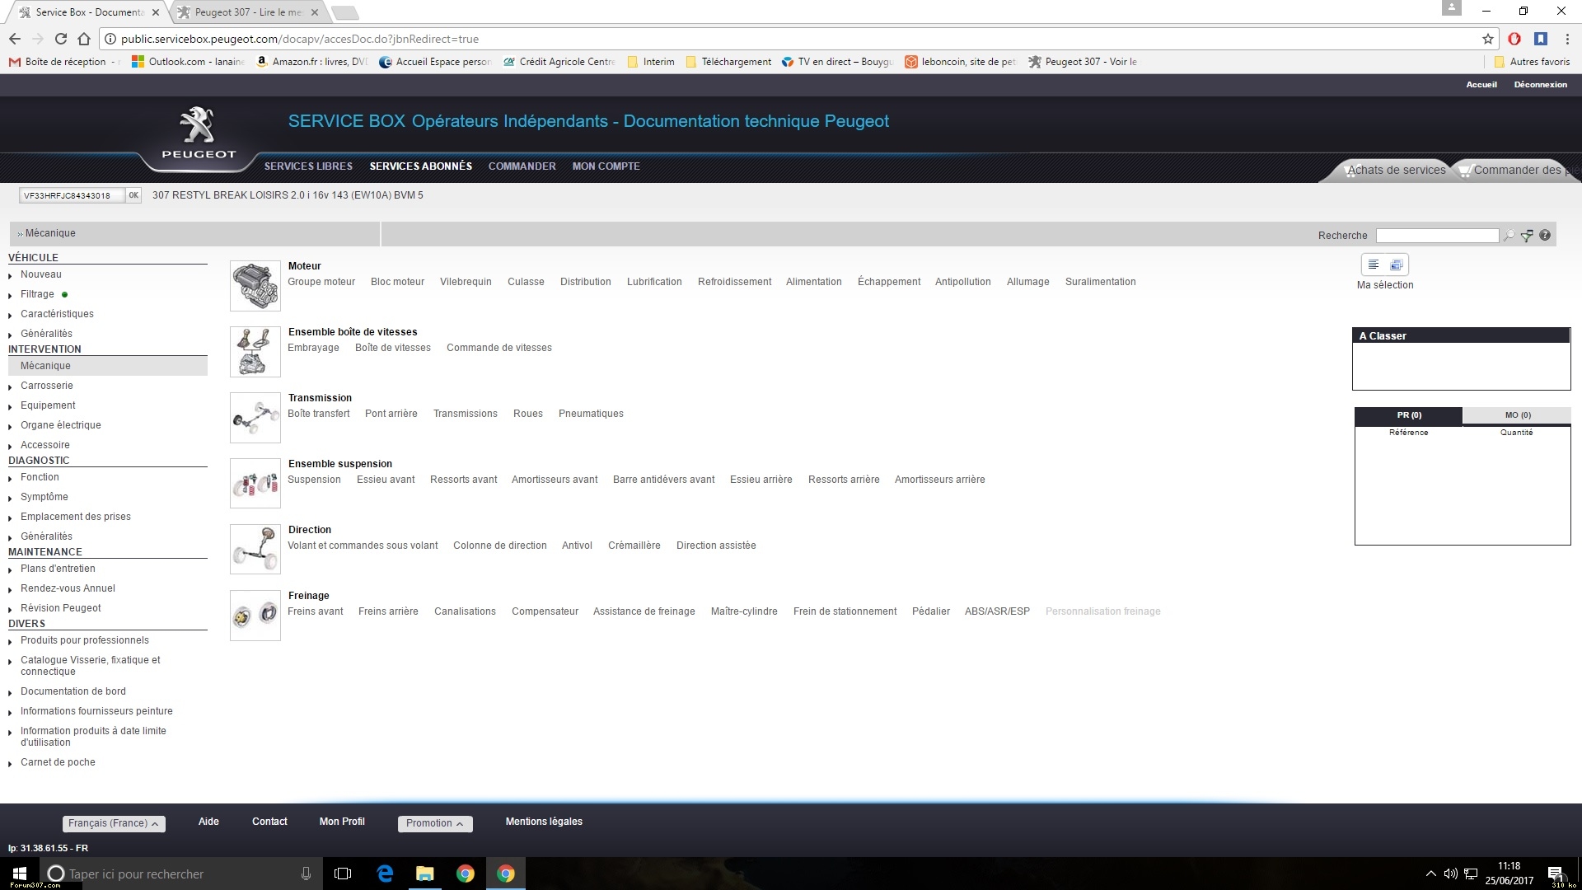Click the Accueil link in top bar

(x=1481, y=84)
